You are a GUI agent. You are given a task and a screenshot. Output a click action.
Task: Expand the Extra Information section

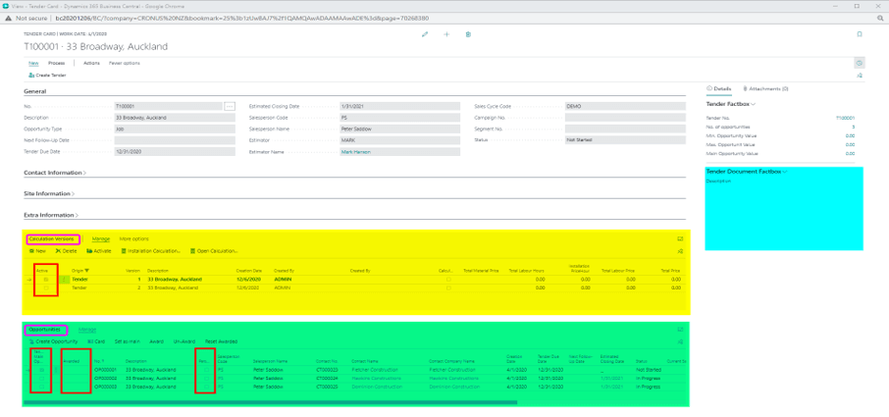pos(50,215)
